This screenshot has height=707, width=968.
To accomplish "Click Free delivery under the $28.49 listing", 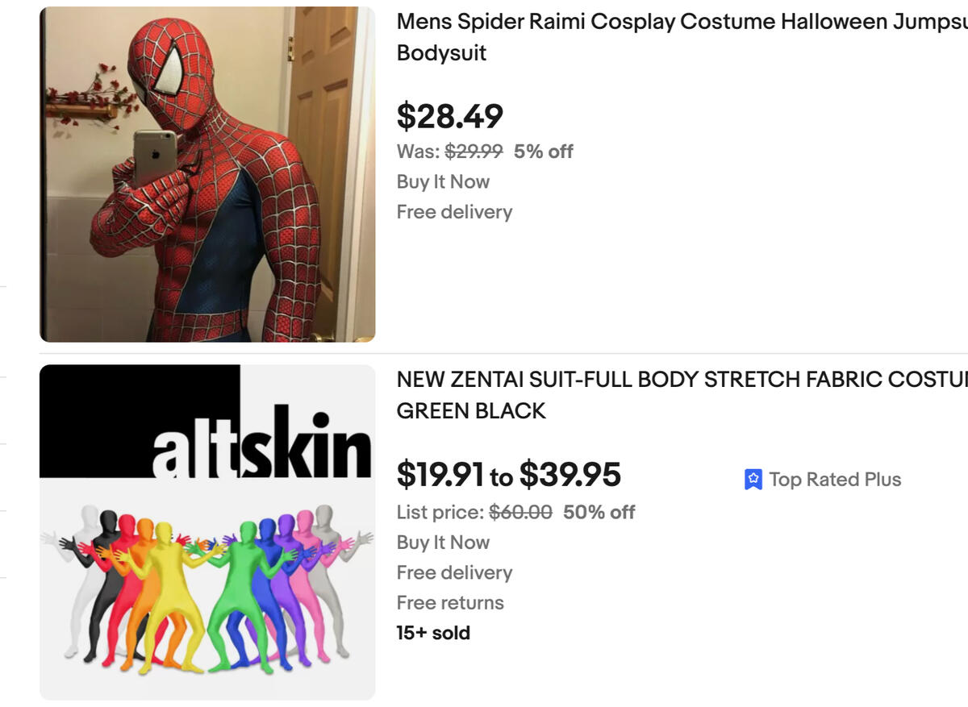I will point(454,212).
